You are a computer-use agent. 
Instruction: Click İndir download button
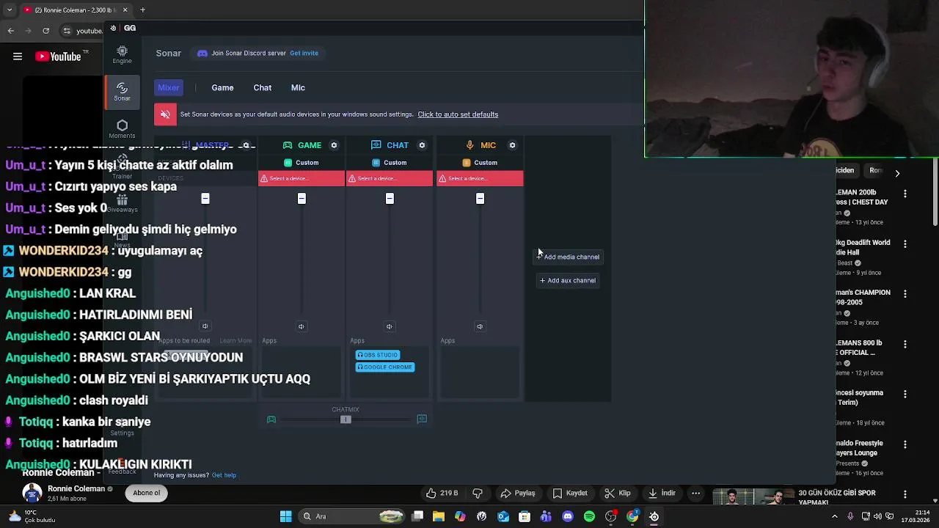pyautogui.click(x=660, y=494)
